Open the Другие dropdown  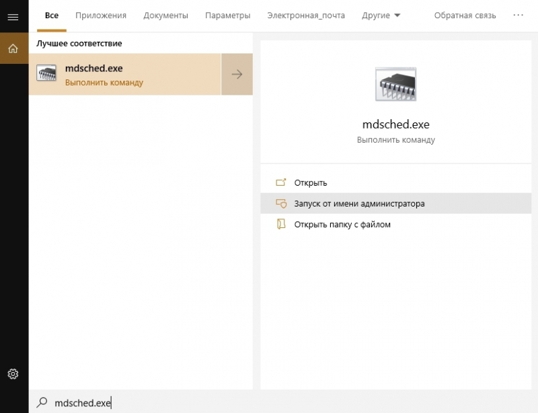coord(381,15)
